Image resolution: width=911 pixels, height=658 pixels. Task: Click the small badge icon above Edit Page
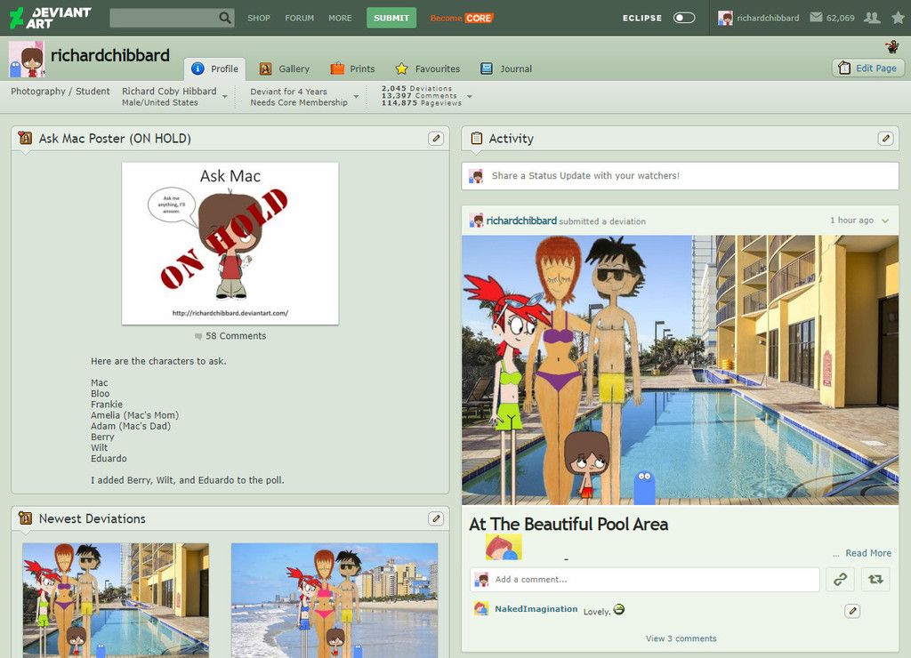coord(891,46)
